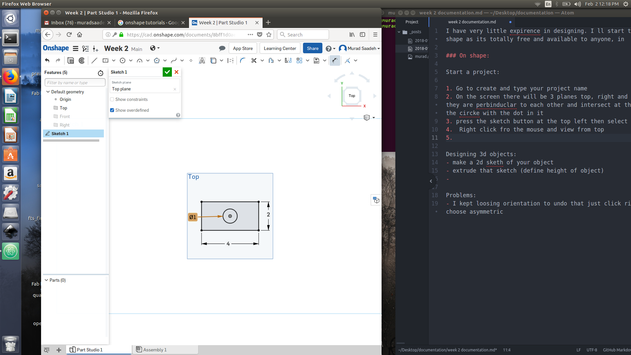Click the blue Share button
Screen dimensions: 631x355
click(x=313, y=48)
